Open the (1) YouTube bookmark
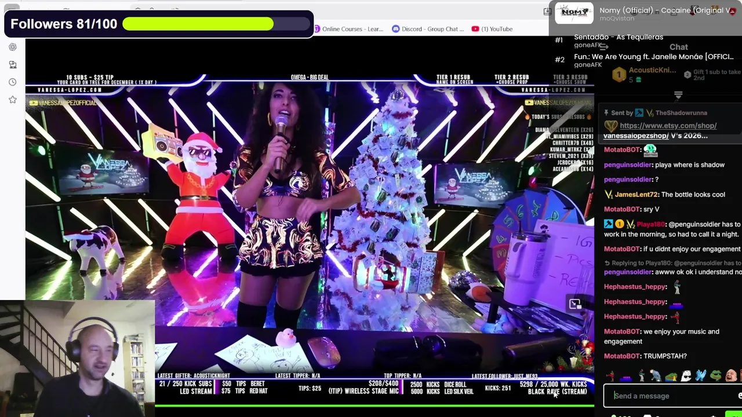 pos(492,29)
